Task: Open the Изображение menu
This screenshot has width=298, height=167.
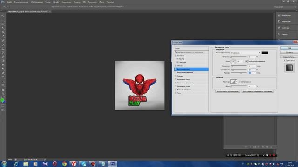Action: tap(37, 2)
